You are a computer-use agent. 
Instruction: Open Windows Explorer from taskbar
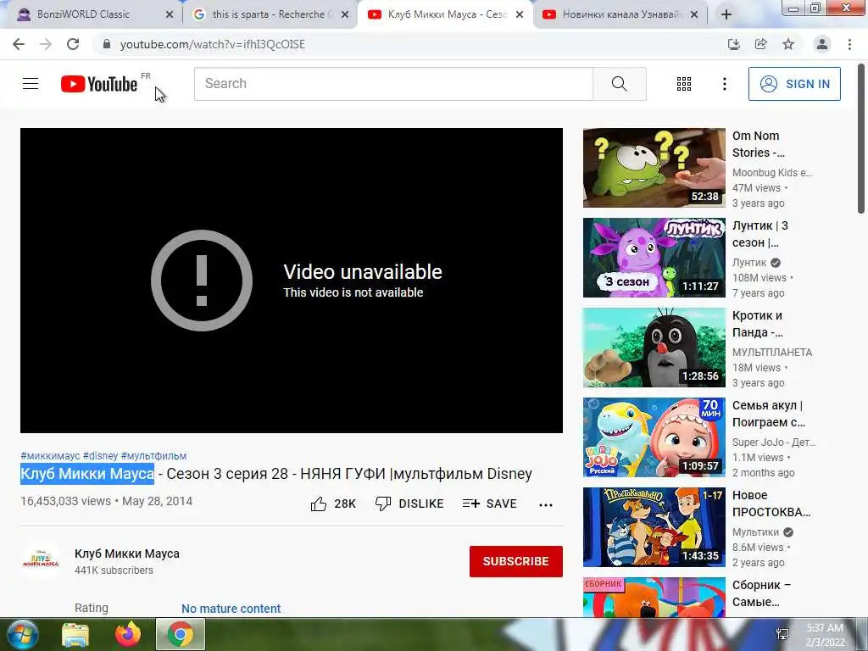pos(75,634)
